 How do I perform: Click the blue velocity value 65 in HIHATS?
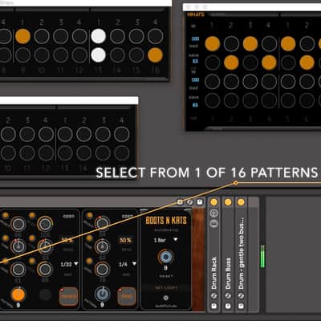tap(195, 105)
